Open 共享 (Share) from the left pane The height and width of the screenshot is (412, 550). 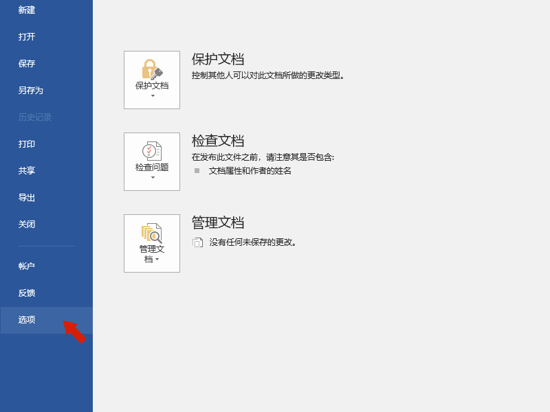click(x=26, y=171)
